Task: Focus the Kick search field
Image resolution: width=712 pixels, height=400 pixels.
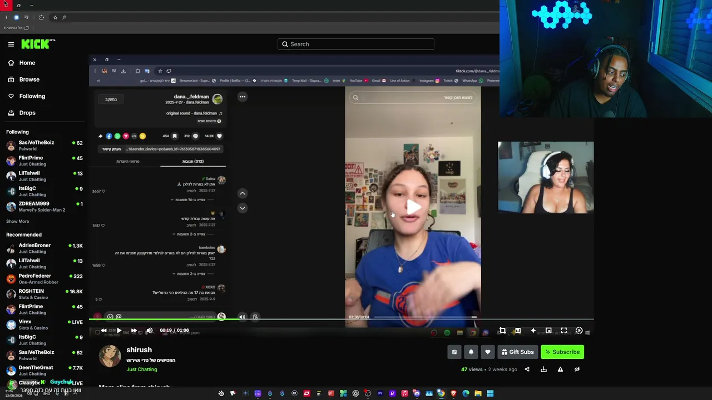Action: pos(356,44)
